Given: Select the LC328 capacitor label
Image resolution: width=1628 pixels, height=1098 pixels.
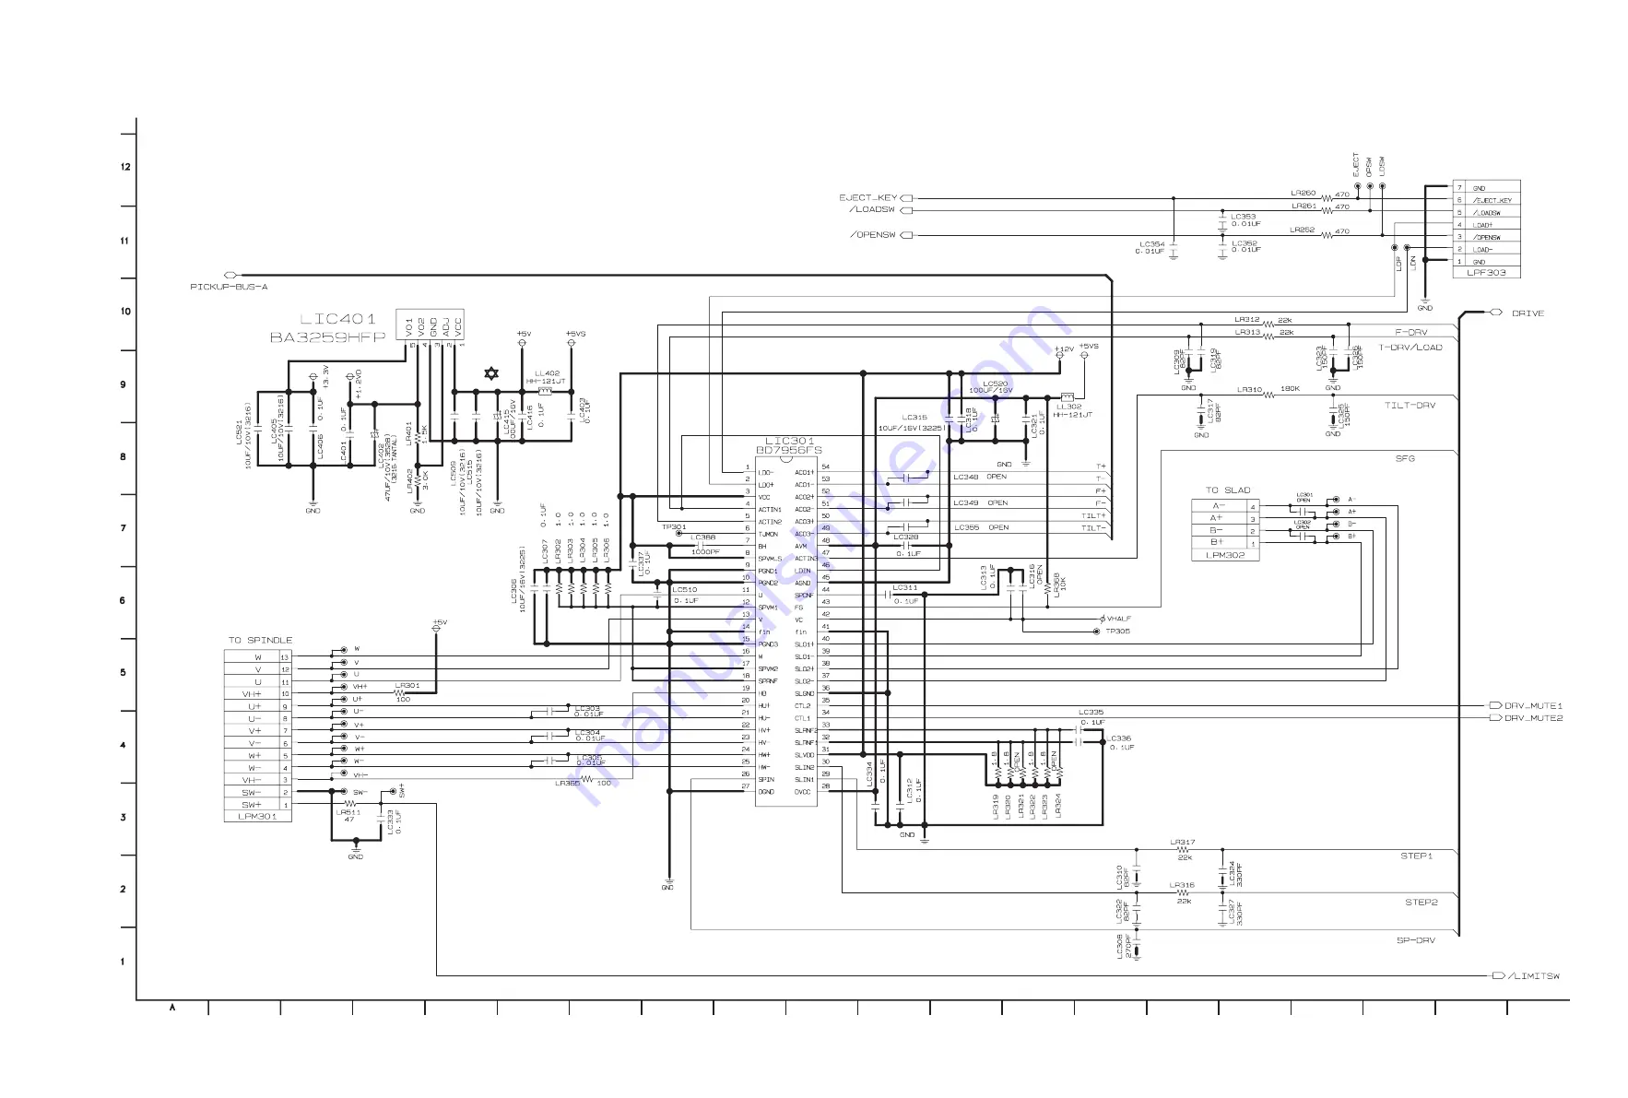Looking at the screenshot, I should coord(905,537).
